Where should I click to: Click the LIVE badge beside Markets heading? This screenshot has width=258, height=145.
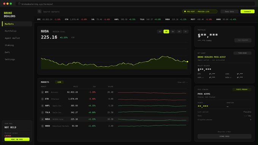click(59, 82)
